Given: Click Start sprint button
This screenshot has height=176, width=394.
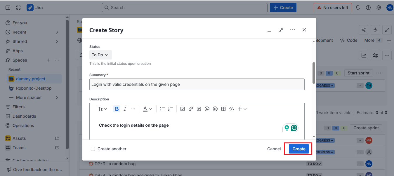Looking at the screenshot, I should (359, 73).
